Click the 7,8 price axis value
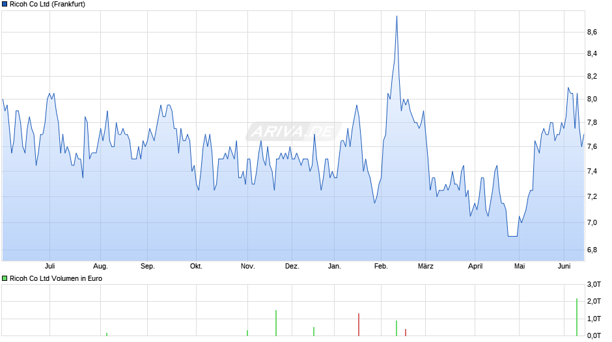This screenshot has width=612, height=342. click(592, 122)
